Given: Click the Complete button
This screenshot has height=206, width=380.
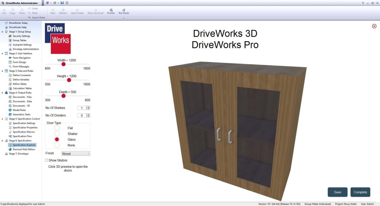Looking at the screenshot, I should (360, 192).
